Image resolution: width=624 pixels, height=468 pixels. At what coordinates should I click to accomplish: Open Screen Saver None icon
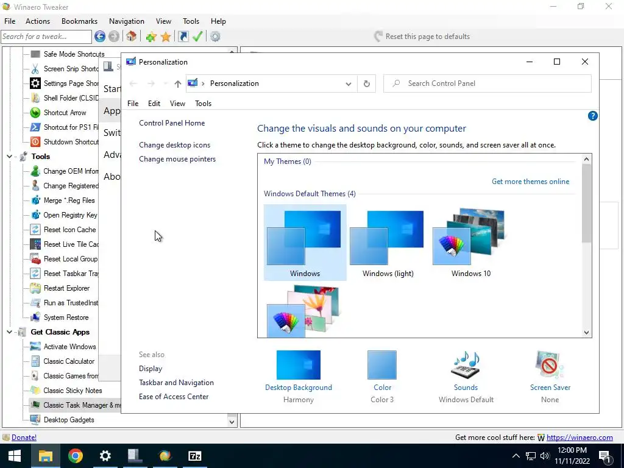[550, 365]
